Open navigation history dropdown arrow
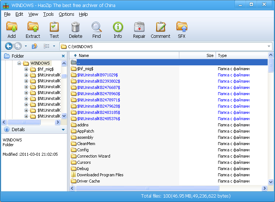The height and width of the screenshot is (202, 275). point(26,46)
